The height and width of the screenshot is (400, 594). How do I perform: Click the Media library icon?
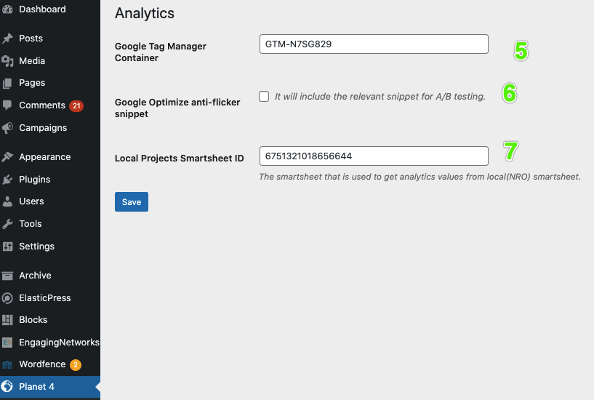(7, 61)
